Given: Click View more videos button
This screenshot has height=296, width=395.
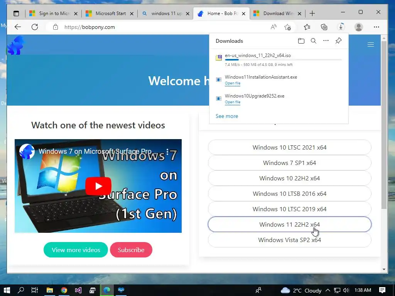Looking at the screenshot, I should tap(76, 250).
